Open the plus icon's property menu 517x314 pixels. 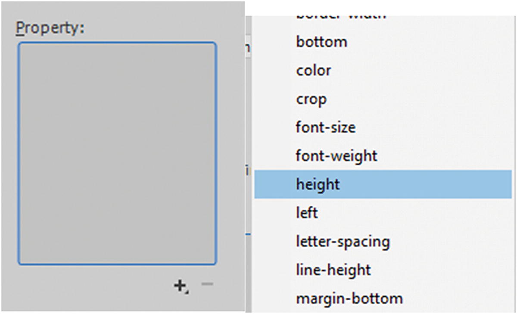click(179, 284)
